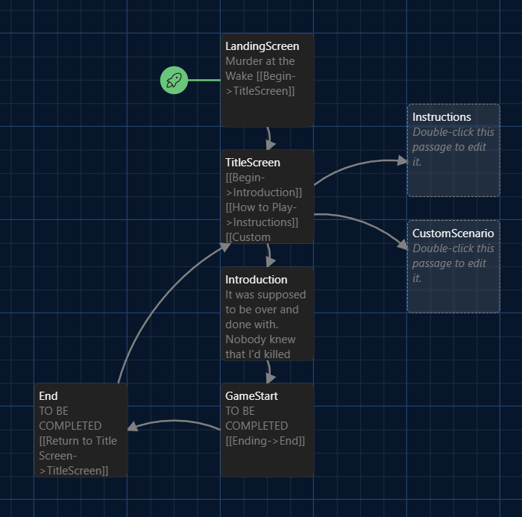Select the LandingScreen passage card

click(267, 81)
